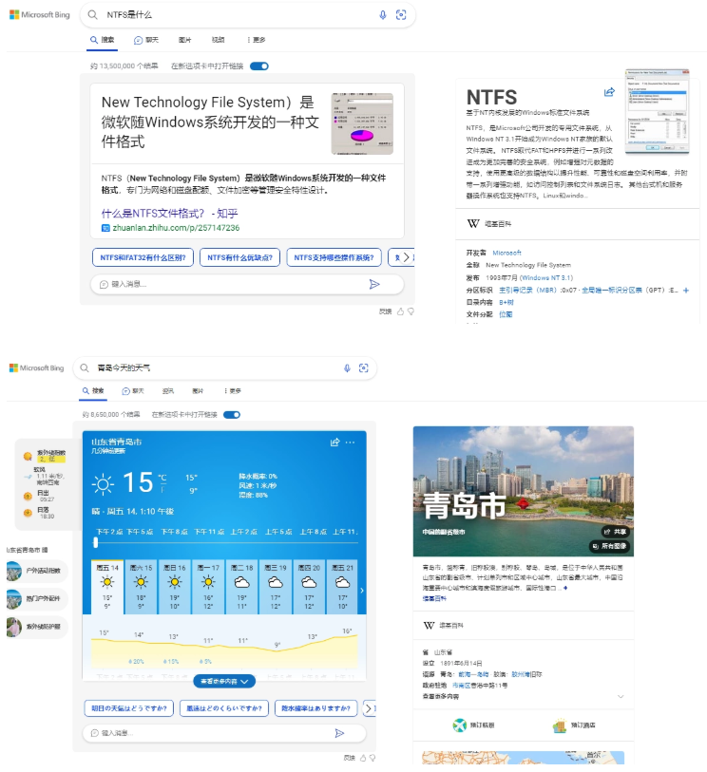Toggle open-links-in-new-tab switch on the NTFS page
Screen dimensions: 707x772
coord(259,66)
